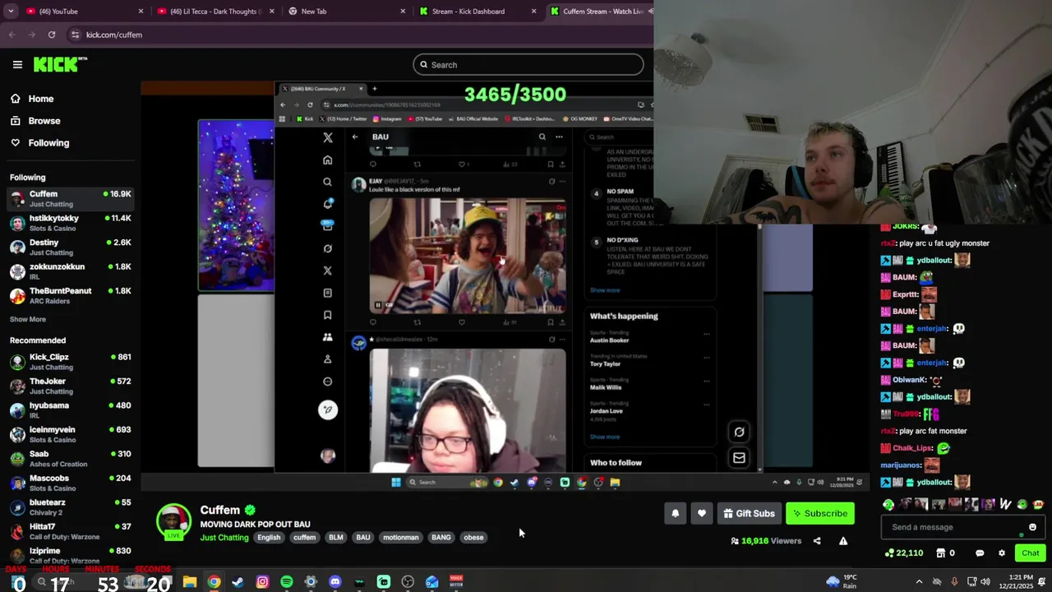The image size is (1052, 592).
Task: Open hyubsama in the Recommended list
Action: (71, 410)
